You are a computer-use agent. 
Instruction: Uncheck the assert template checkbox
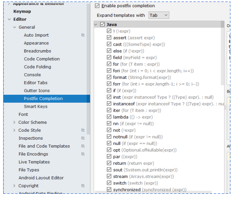point(109,37)
